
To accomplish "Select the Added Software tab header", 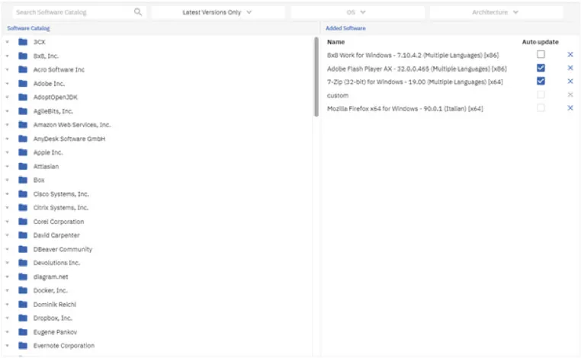I will 345,28.
